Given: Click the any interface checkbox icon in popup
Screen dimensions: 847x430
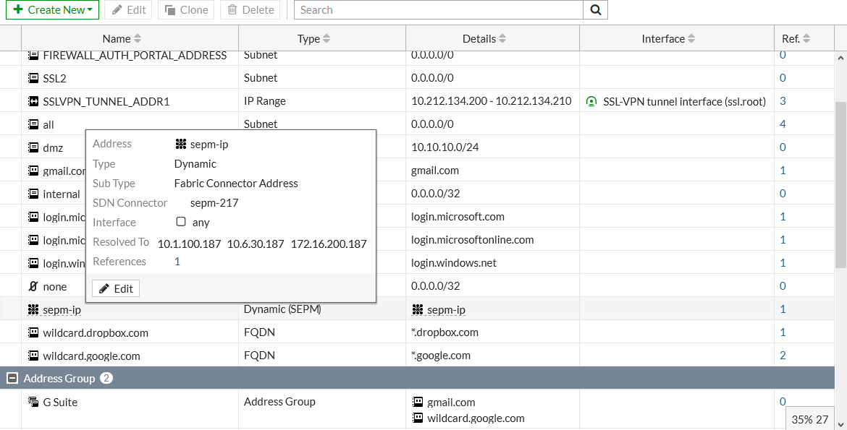Looking at the screenshot, I should point(181,223).
